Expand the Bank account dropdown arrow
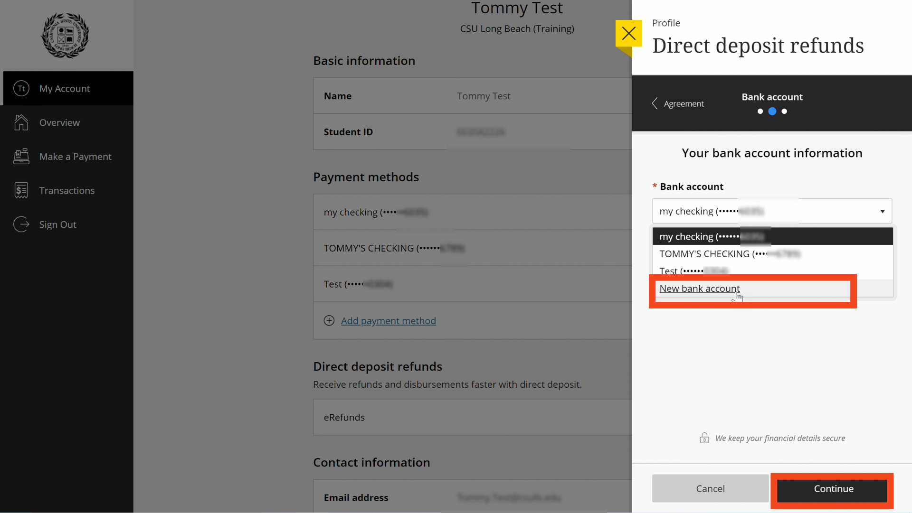The height and width of the screenshot is (513, 912). (882, 211)
